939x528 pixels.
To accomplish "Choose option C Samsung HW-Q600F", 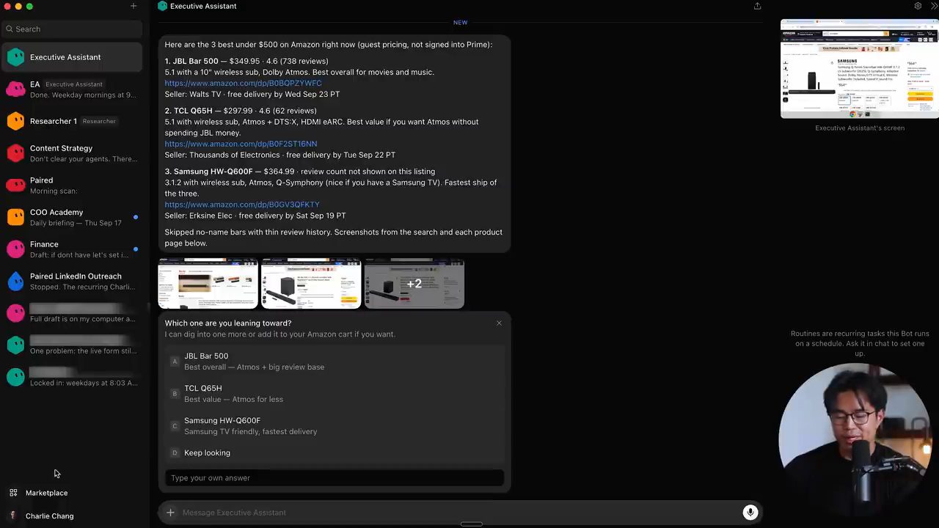I will (335, 426).
